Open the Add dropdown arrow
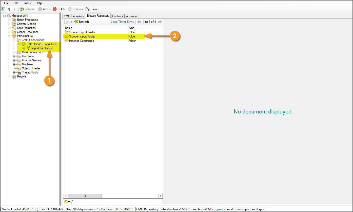Image resolution: width=353 pixels, height=212 pixels. coord(50,9)
